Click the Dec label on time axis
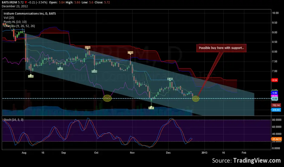 168,153
